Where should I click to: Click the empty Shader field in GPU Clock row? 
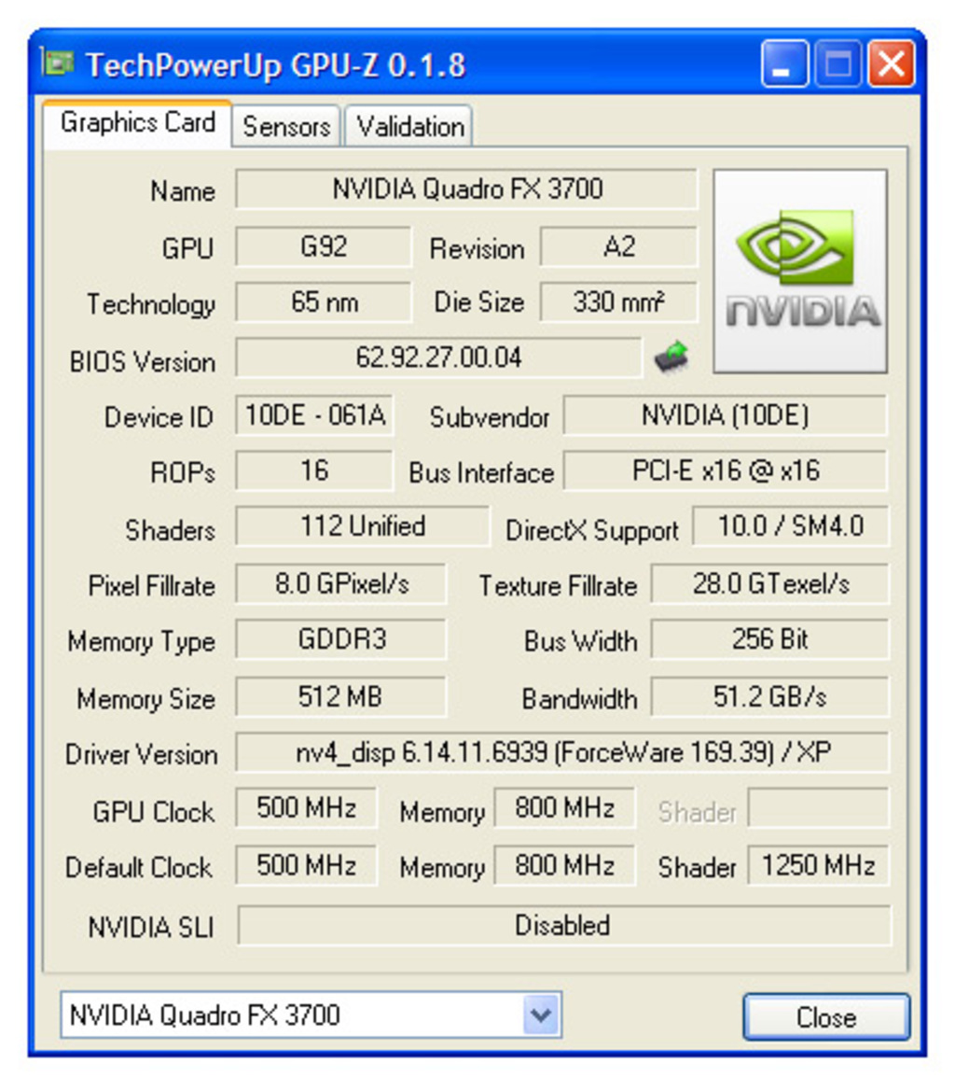[819, 808]
